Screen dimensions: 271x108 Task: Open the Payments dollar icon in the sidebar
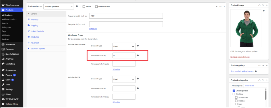click(3, 49)
